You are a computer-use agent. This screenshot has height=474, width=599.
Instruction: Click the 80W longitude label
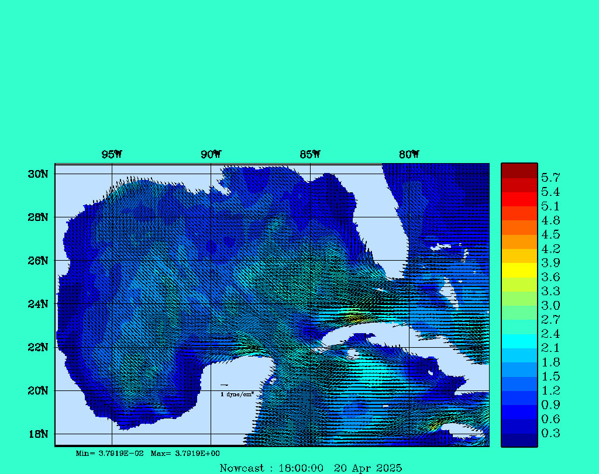coord(409,154)
